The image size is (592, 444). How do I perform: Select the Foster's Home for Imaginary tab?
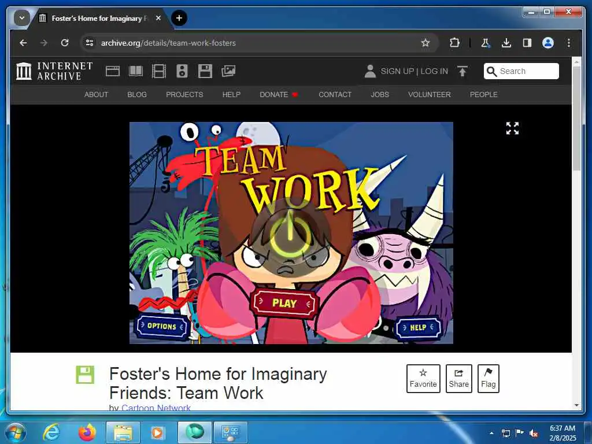pyautogui.click(x=100, y=18)
